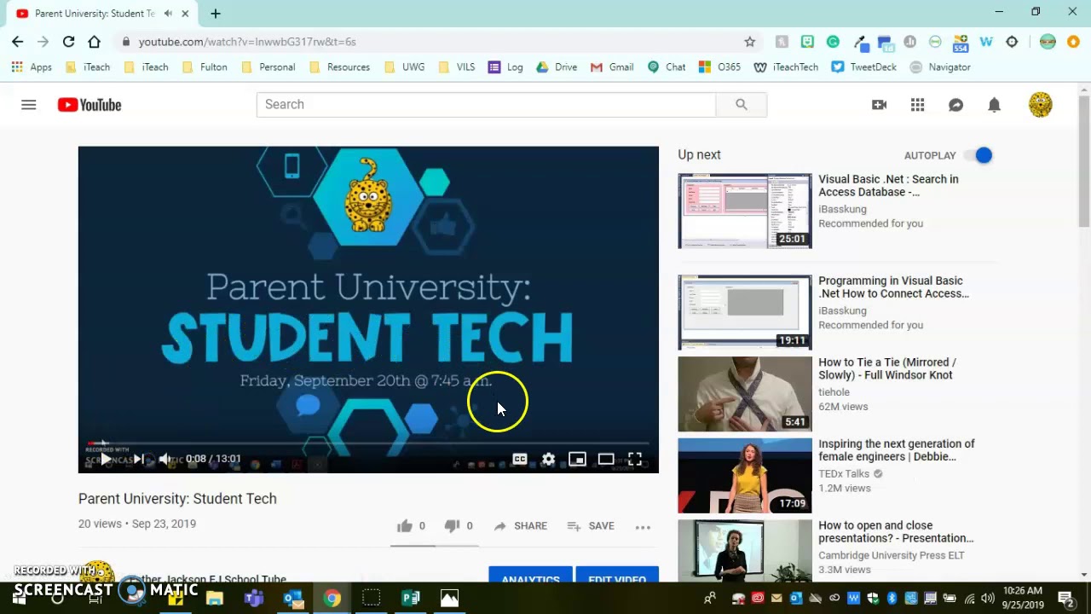Open the O365 bookmark
Screen dimensions: 1091x614
[719, 67]
